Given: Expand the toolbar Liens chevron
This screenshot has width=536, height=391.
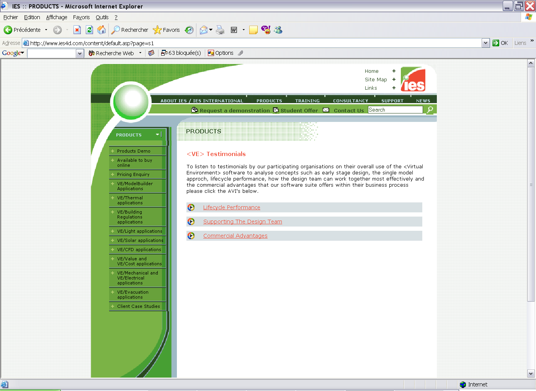Looking at the screenshot, I should [x=532, y=40].
